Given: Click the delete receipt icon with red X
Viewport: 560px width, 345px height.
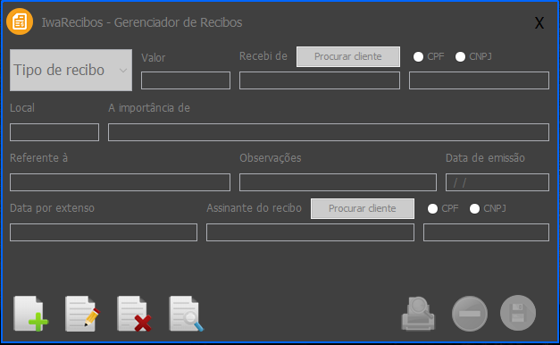Looking at the screenshot, I should [x=134, y=314].
